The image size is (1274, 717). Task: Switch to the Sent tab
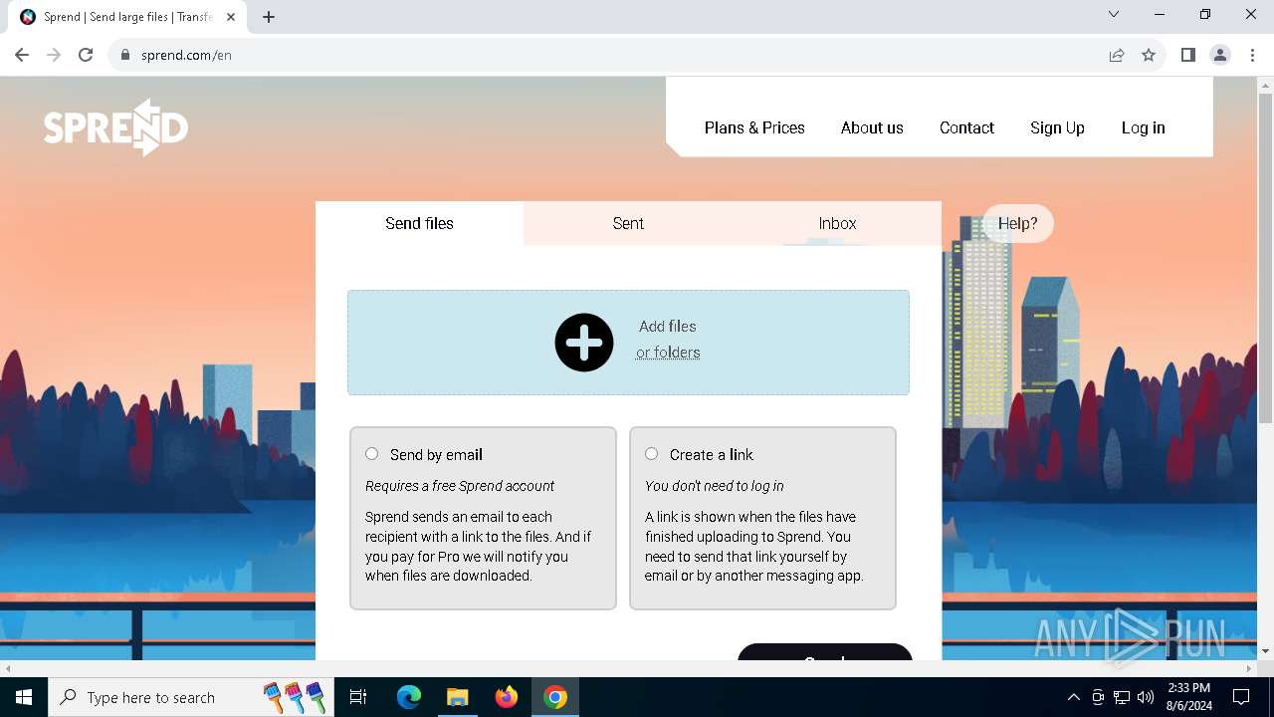(628, 223)
